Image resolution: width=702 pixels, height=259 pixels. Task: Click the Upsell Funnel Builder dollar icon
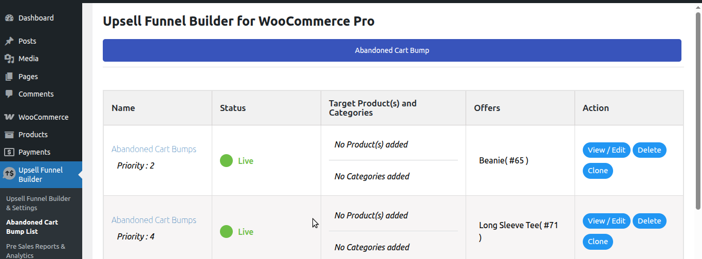tap(9, 174)
